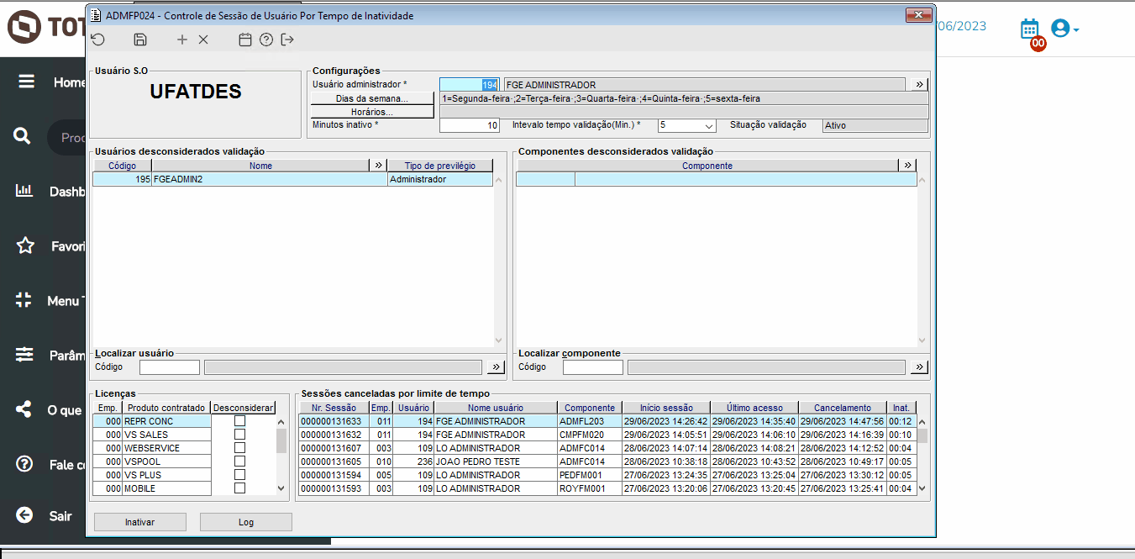Select FGEADMIN2 user row
The image size is (1135, 559).
tap(292, 179)
